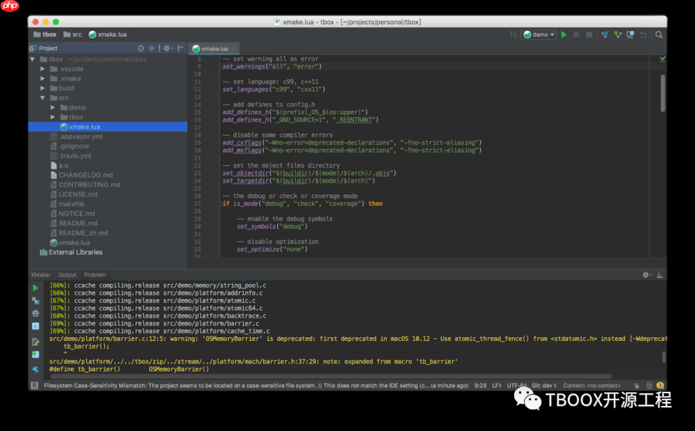This screenshot has height=431, width=695.
Task: Open the event log notification badge
Action: tap(660, 386)
